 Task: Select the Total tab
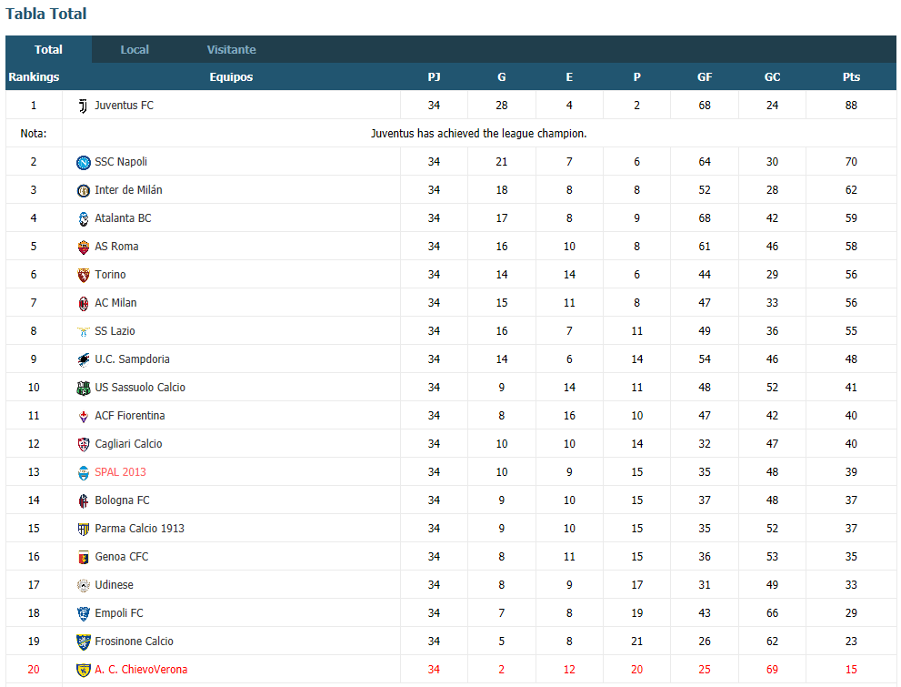pyautogui.click(x=48, y=49)
